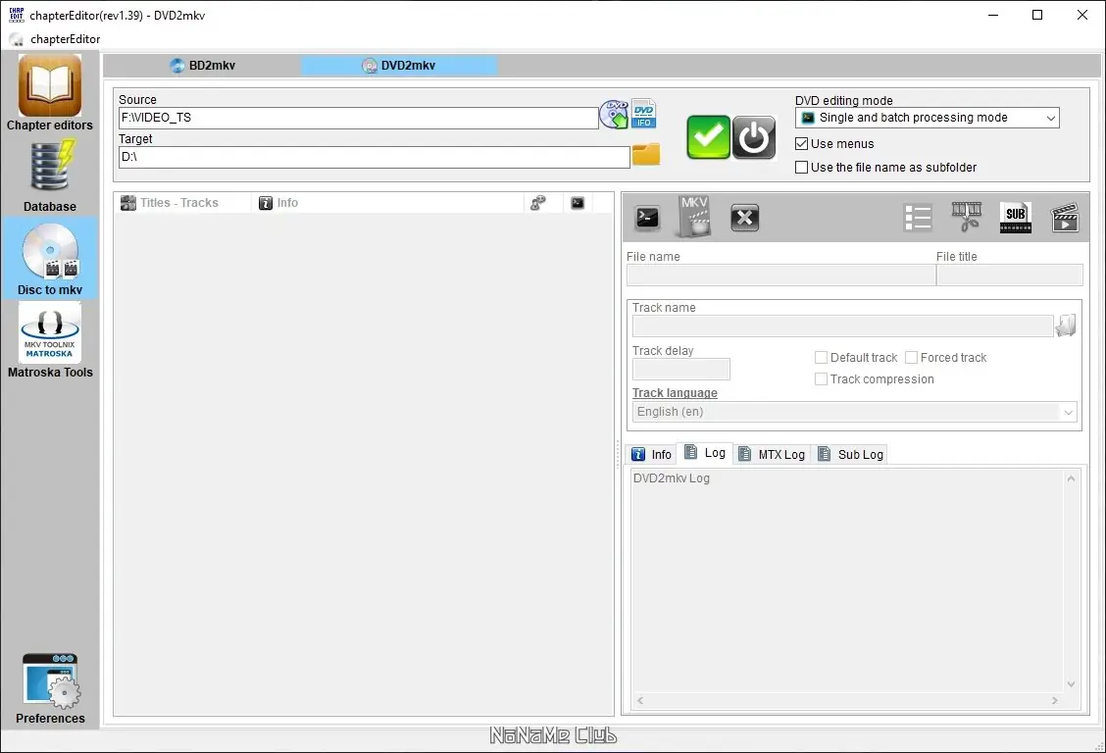The height and width of the screenshot is (753, 1106).
Task: Click the chapterEditor menu bar icon
Action: 17,39
